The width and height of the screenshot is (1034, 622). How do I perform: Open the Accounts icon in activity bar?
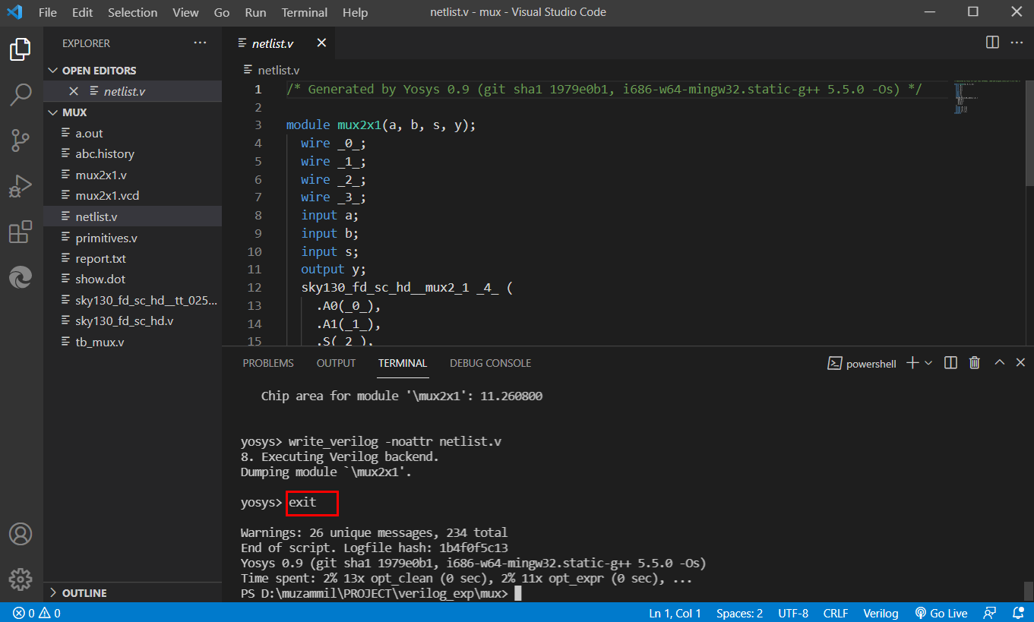[21, 534]
